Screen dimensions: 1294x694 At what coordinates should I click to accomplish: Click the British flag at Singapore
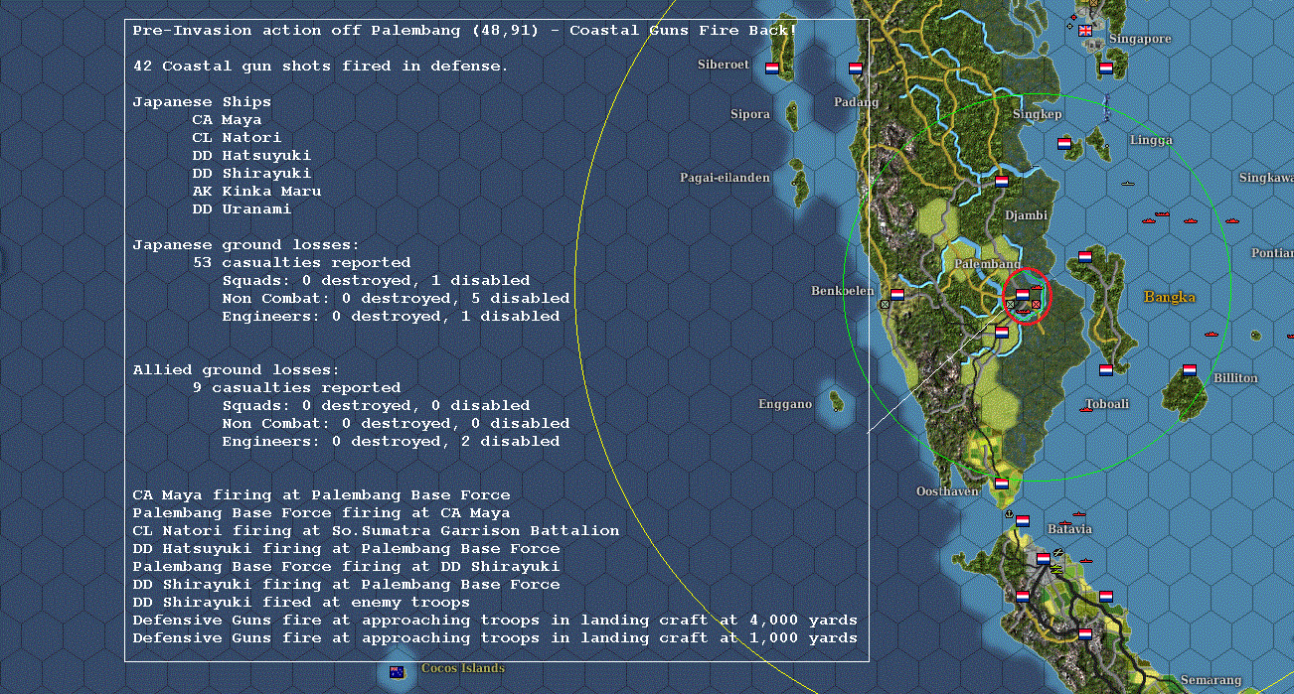(1085, 30)
